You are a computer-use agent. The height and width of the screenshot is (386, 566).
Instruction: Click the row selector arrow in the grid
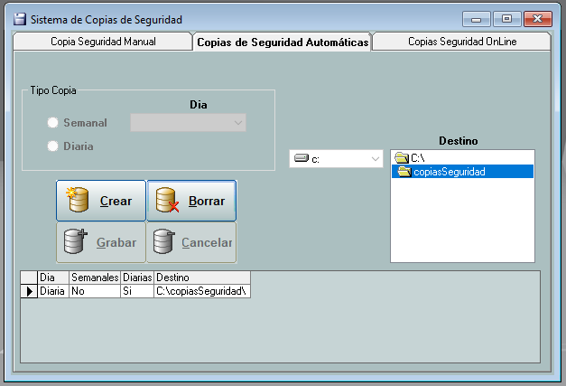(29, 291)
